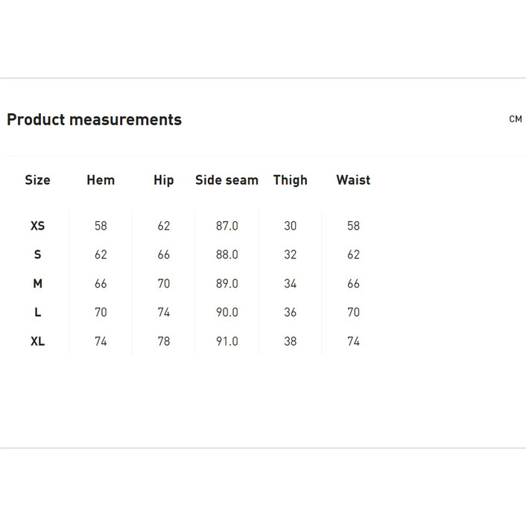
Task: Click the Product measurements heading
Action: coord(94,120)
